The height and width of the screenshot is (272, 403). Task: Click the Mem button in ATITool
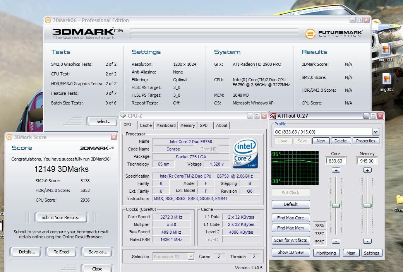351,253
